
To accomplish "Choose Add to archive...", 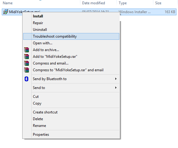I will pos(71,50).
